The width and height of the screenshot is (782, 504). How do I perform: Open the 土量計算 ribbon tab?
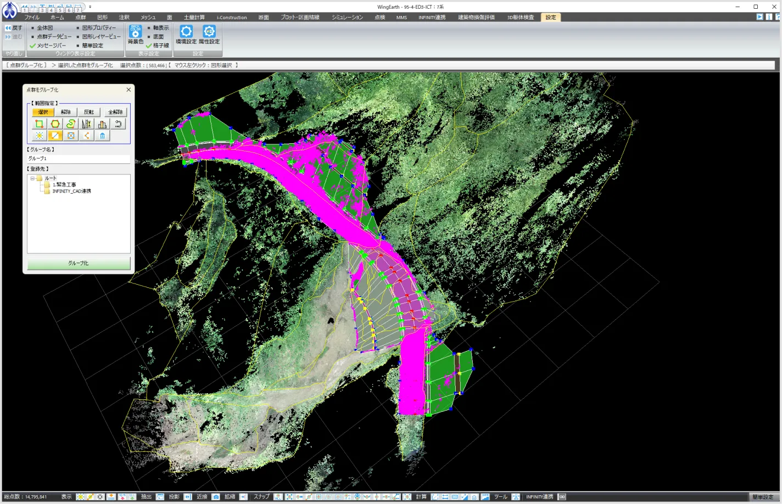click(194, 18)
